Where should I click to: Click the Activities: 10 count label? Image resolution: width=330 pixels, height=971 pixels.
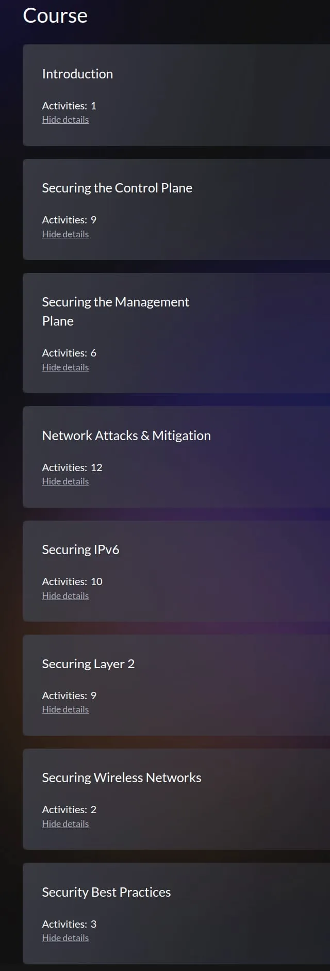click(x=72, y=581)
